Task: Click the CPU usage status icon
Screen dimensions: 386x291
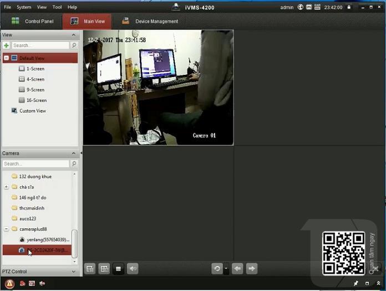Action: (x=309, y=7)
